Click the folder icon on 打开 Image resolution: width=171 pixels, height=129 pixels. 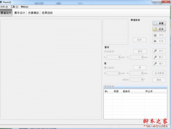[x=155, y=29]
